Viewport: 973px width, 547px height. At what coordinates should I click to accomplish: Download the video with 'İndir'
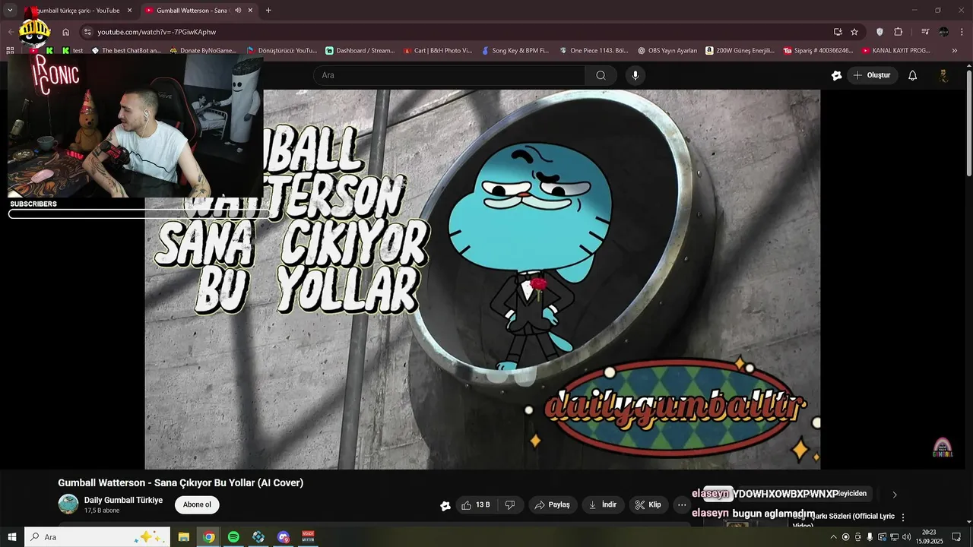[x=604, y=504]
